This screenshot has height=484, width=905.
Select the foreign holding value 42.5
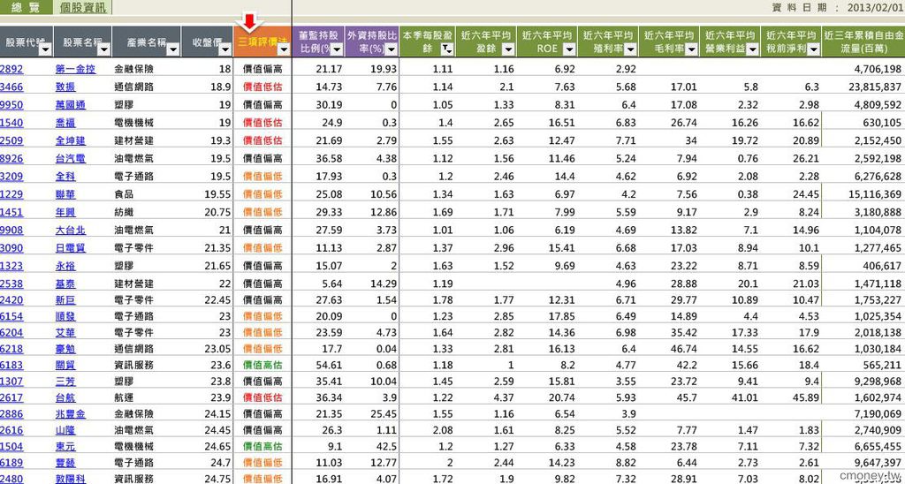(x=387, y=447)
